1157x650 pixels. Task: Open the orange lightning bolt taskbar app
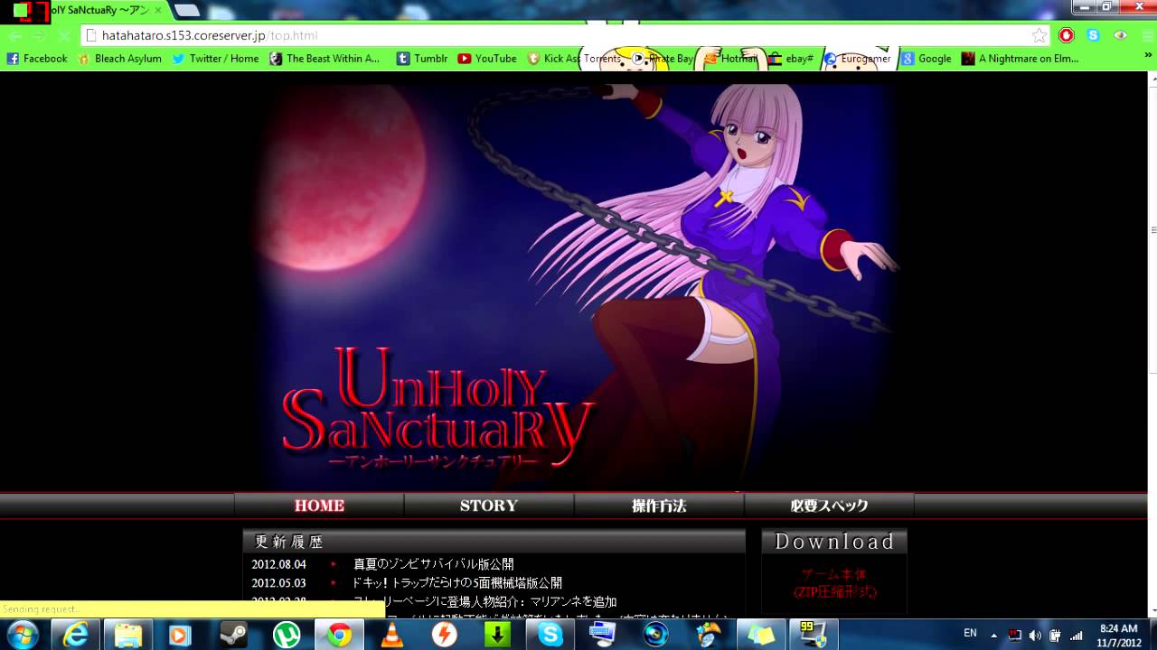444,635
